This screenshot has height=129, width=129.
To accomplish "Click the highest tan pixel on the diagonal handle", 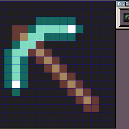I will (x=40, y=53).
